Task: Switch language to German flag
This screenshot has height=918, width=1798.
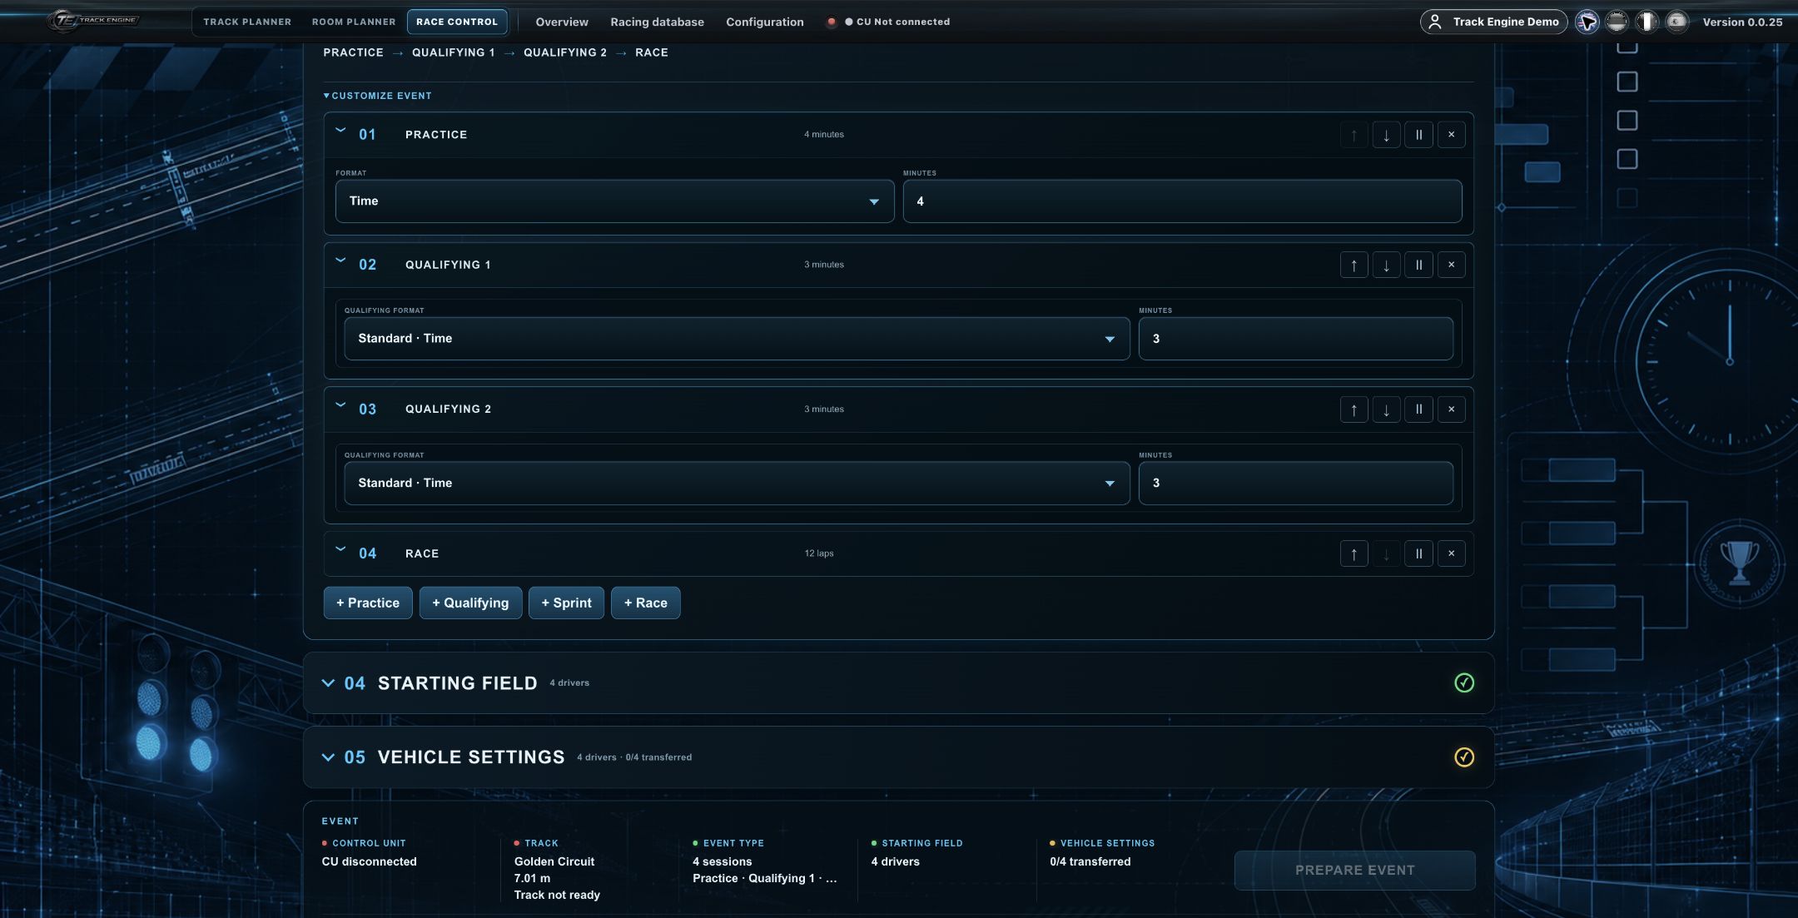Action: 1617,22
